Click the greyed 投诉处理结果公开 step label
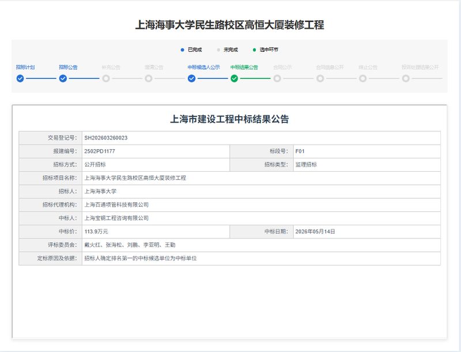 pyautogui.click(x=420, y=67)
